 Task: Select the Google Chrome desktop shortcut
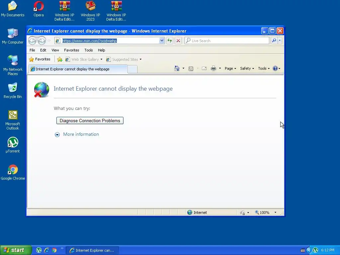point(13,172)
